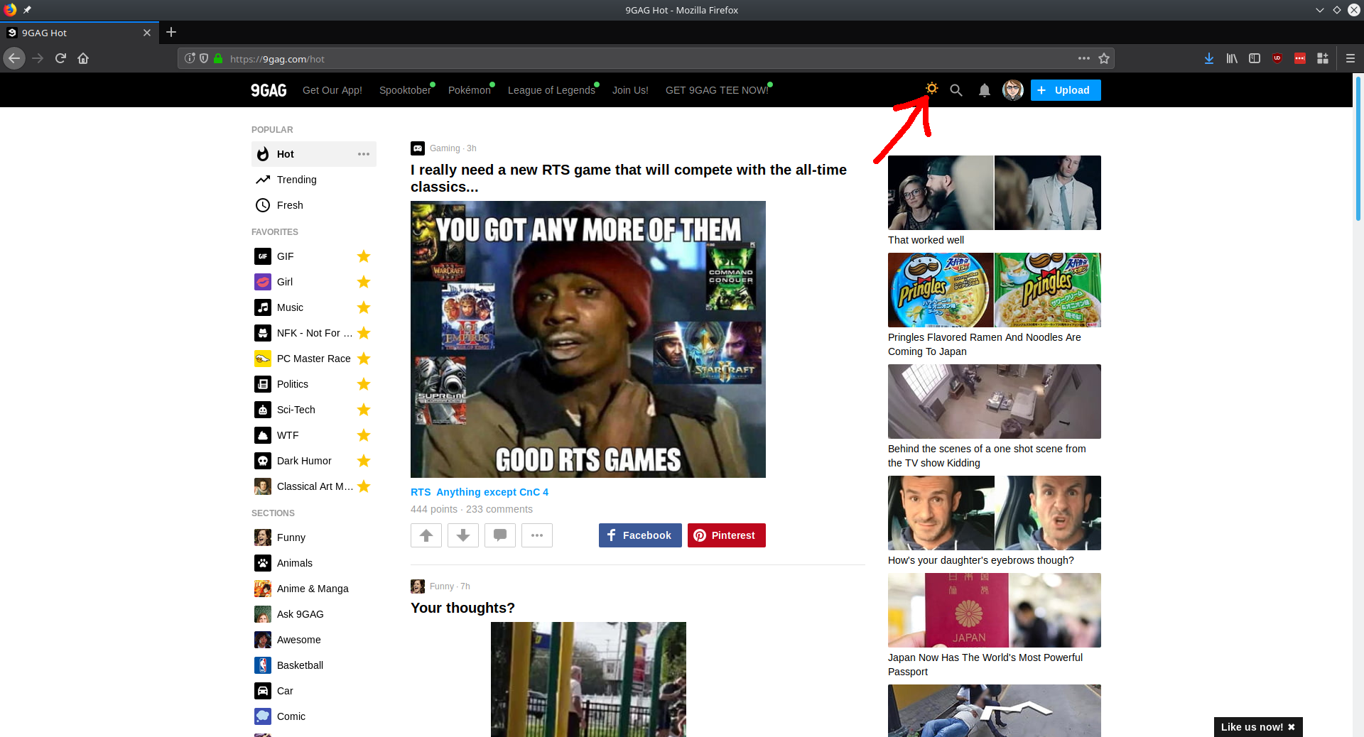Open a new browser tab
This screenshot has width=1364, height=737.
[171, 32]
